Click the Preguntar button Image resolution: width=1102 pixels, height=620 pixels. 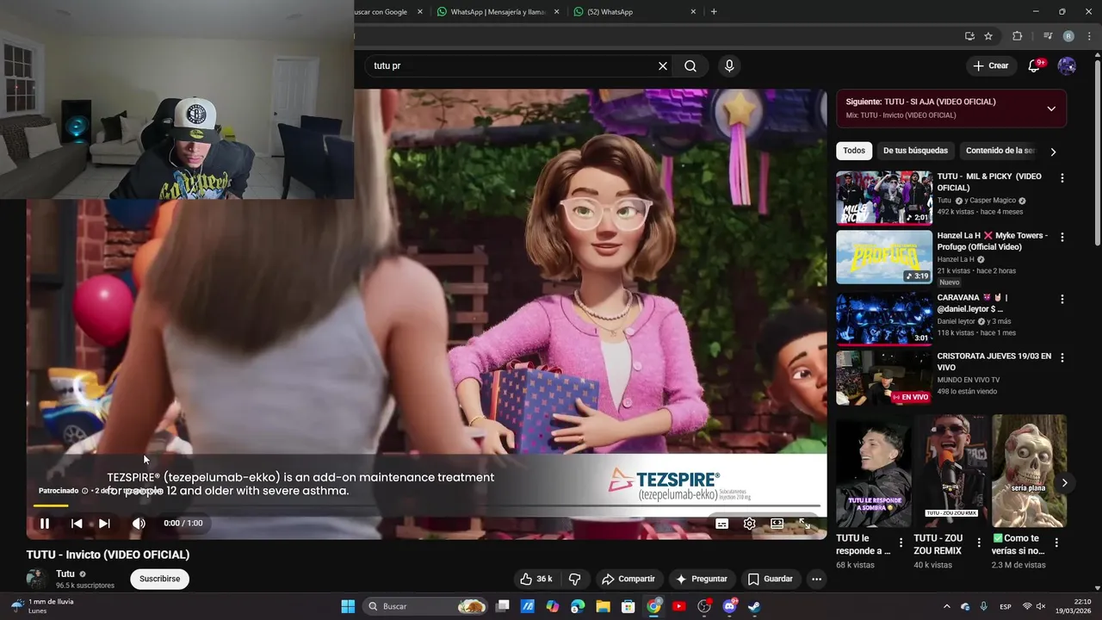click(702, 579)
